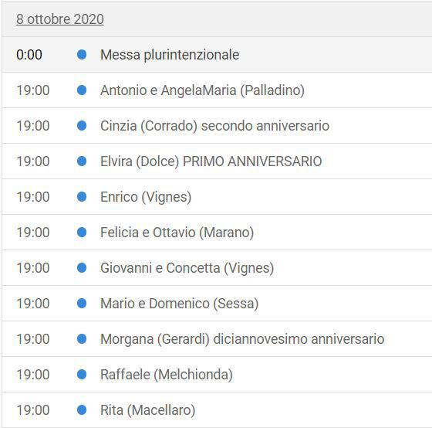
Task: Click the blue dot next to Felicia e Ottavio
Action: [x=82, y=233]
